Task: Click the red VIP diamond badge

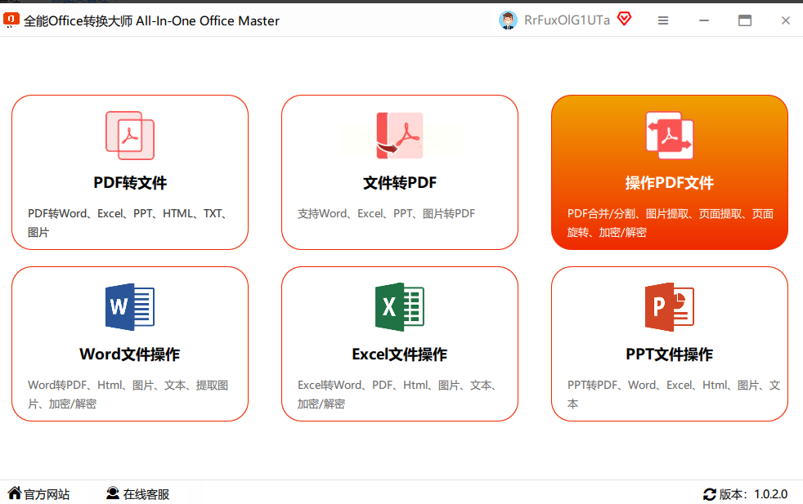Action: tap(624, 20)
